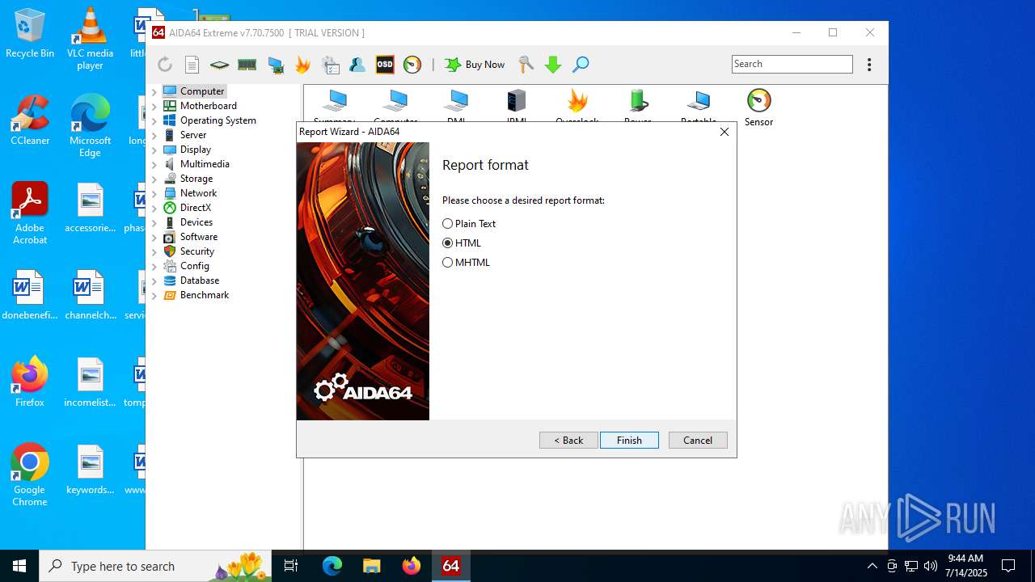Expand the Computer tree node
Image resolution: width=1035 pixels, height=582 pixels.
(x=154, y=91)
